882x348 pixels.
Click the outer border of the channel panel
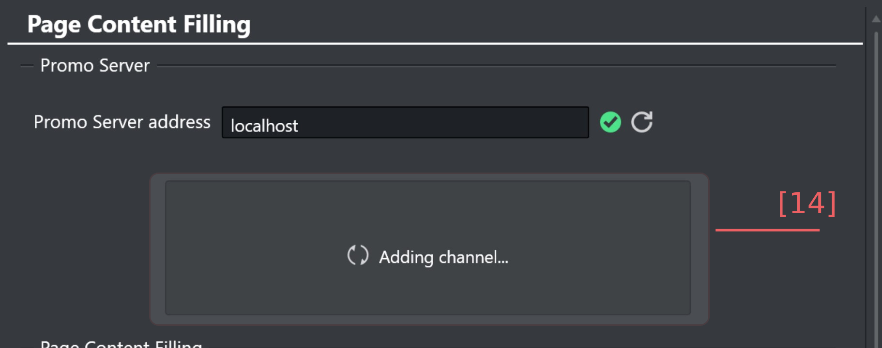[x=157, y=249]
